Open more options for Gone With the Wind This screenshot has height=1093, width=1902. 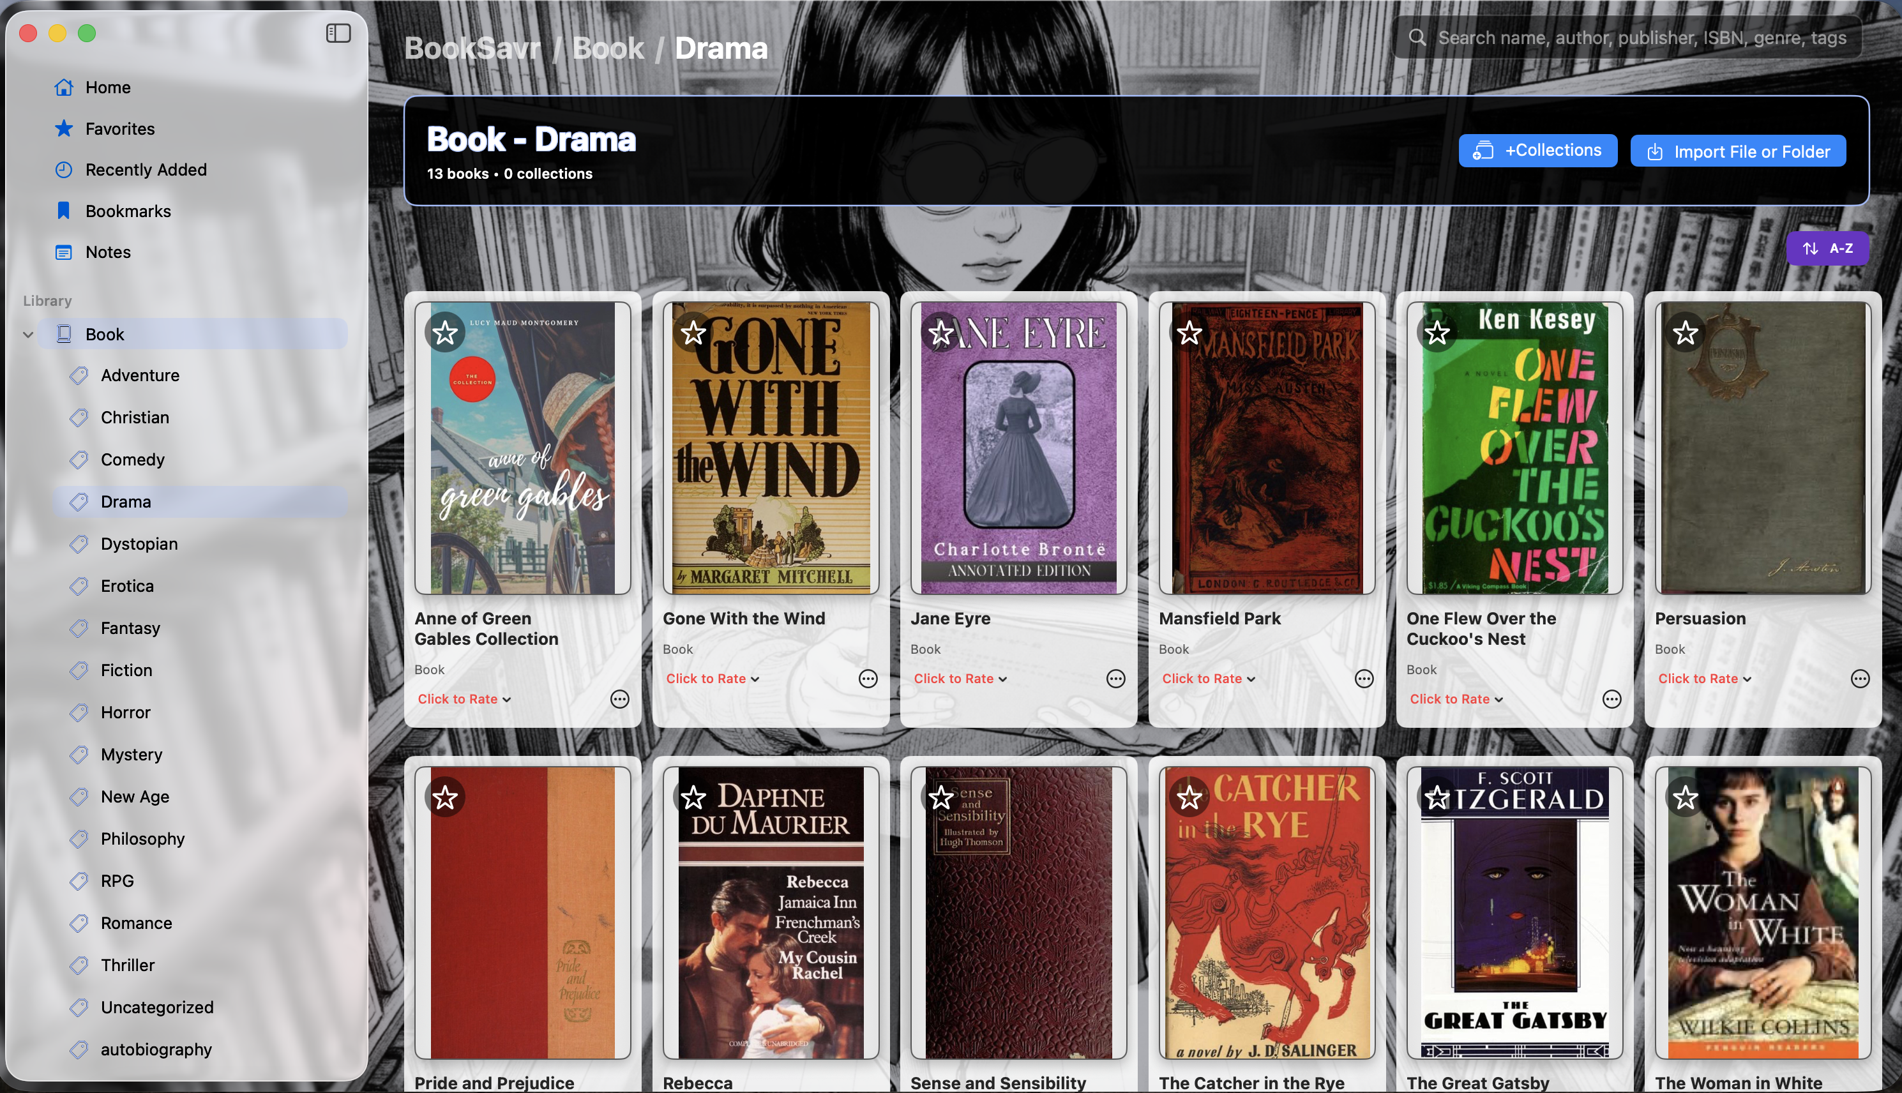(868, 679)
